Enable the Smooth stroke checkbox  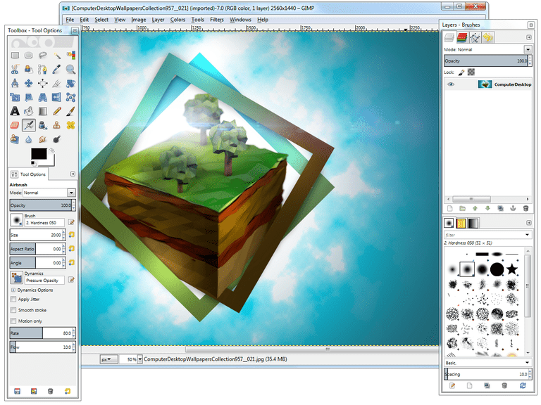click(13, 310)
